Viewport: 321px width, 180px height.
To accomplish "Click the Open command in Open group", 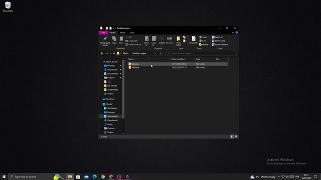I will pyautogui.click(x=203, y=37).
